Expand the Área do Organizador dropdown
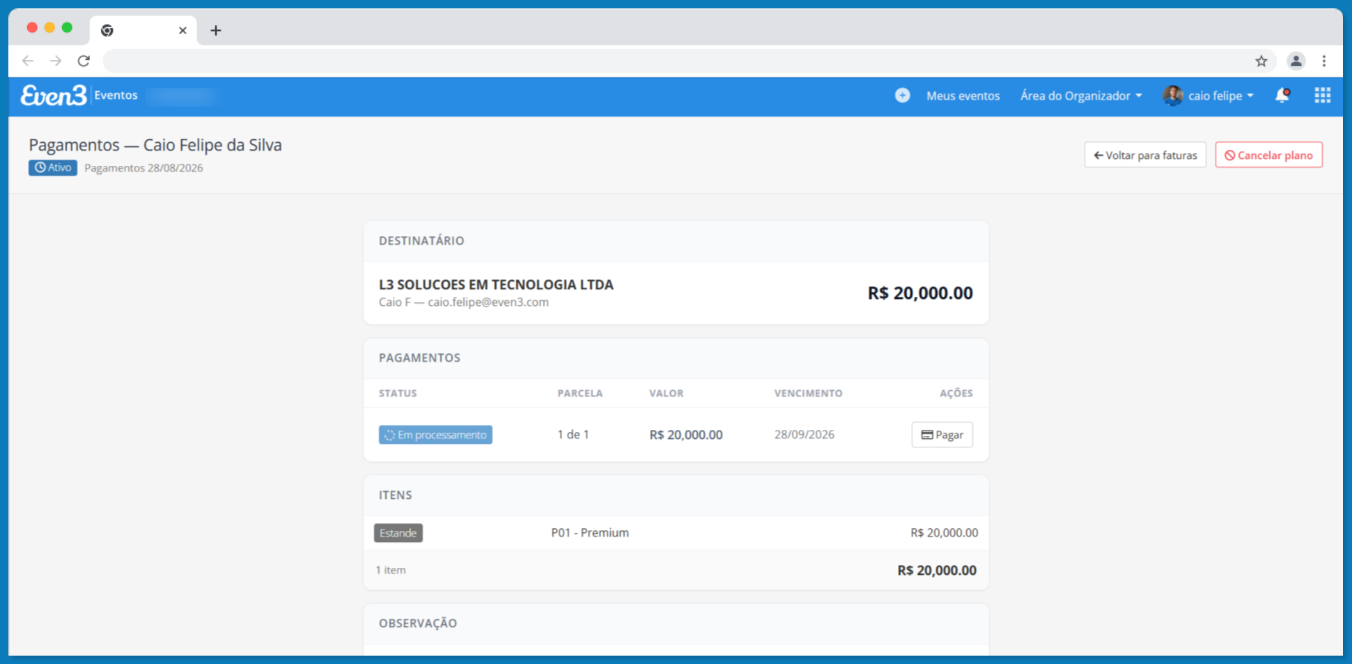 click(1081, 96)
